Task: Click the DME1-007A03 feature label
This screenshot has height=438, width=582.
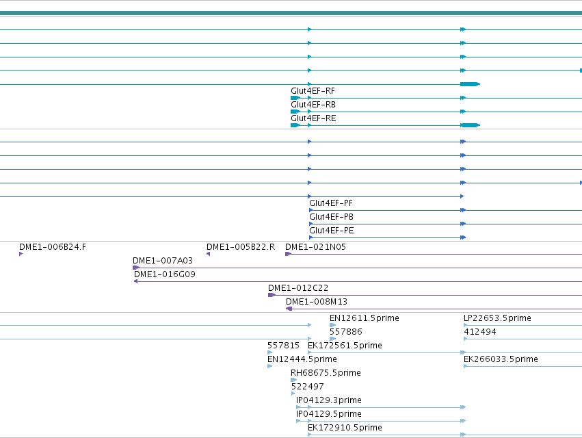Action: coord(163,261)
